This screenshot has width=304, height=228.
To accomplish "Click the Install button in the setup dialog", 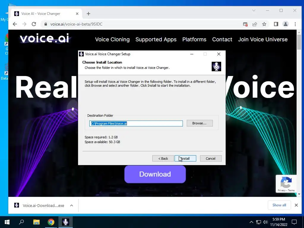I will (x=185, y=159).
